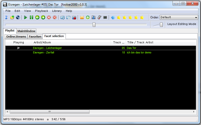This screenshot has width=201, height=125.
Task: Start playback with the green Play button
Action: coord(26,17)
